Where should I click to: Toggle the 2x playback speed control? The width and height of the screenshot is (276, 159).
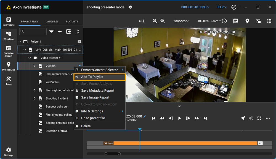(x=142, y=21)
